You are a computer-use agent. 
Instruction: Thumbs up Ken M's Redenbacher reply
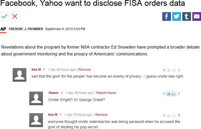pos(169,116)
